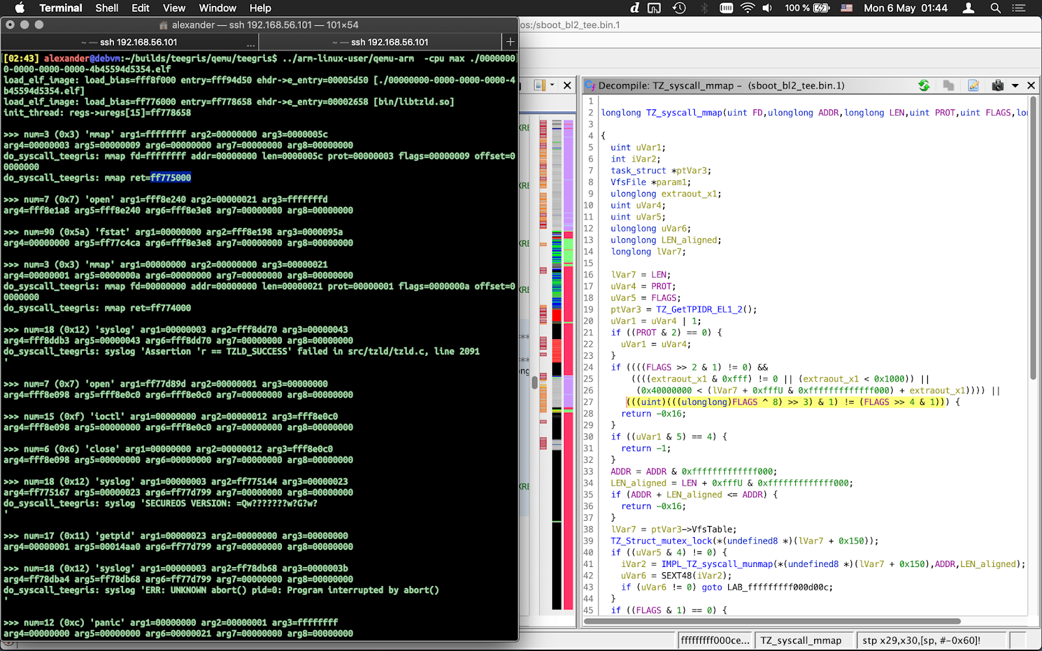
Task: Click the Bluetooth status icon
Action: 705,8
